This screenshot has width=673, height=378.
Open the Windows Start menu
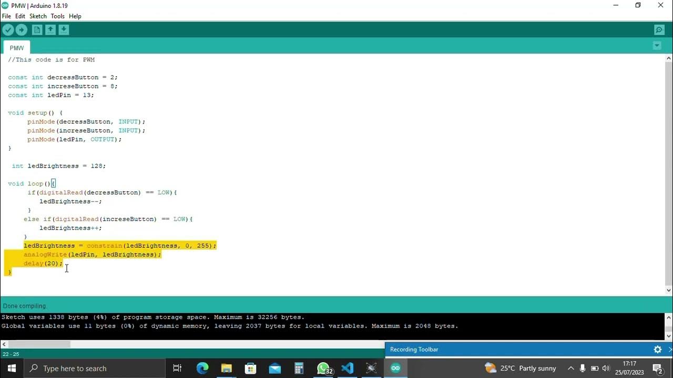tap(12, 368)
